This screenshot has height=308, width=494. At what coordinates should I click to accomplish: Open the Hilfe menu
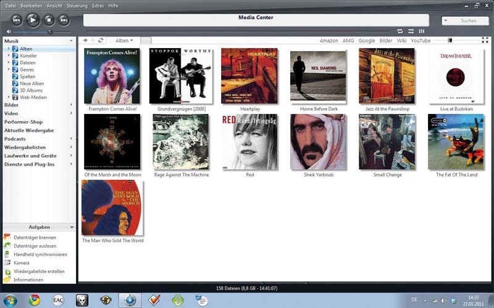pyautogui.click(x=113, y=6)
